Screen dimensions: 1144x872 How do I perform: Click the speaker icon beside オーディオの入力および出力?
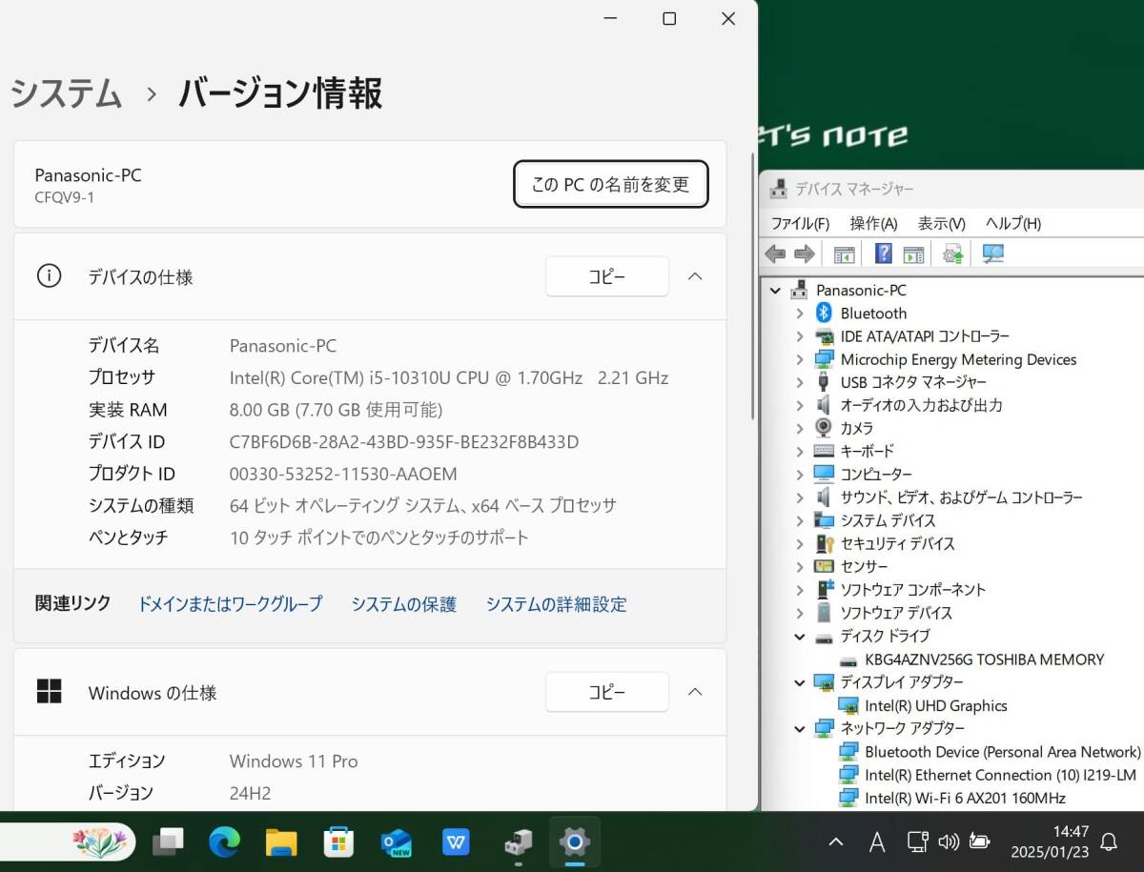[x=824, y=405]
